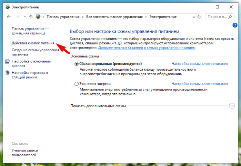Viewport: 241px width, 166px height.
Task: Minimize the Электропитание window
Action: 204,7
